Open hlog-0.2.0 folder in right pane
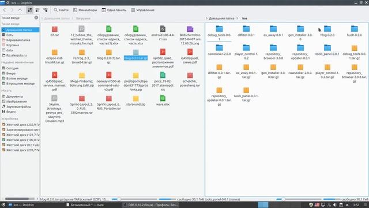Viewport: 369px width, 208px height. point(327,31)
